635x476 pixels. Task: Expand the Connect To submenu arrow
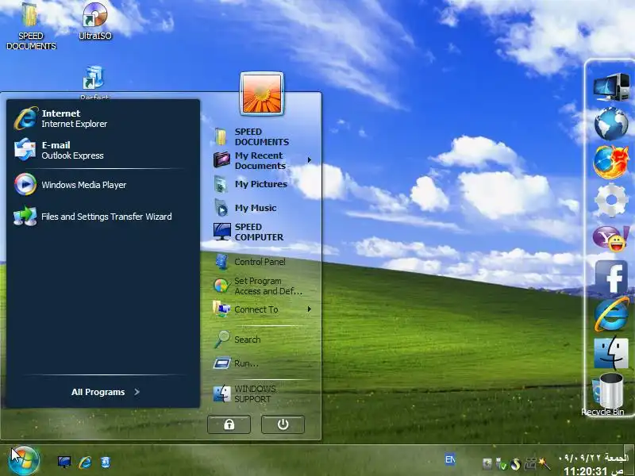click(x=310, y=309)
